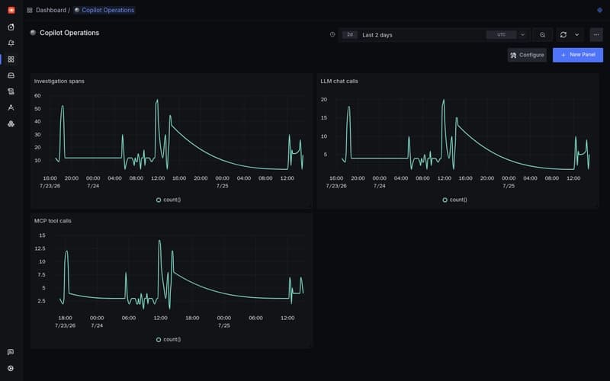Click the 60 y-axis label in Investigation spans
Image resolution: width=610 pixels, height=381 pixels.
tap(37, 96)
